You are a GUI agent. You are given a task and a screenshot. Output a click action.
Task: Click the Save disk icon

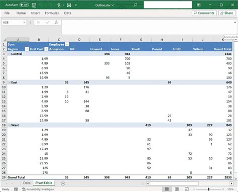point(34,5)
